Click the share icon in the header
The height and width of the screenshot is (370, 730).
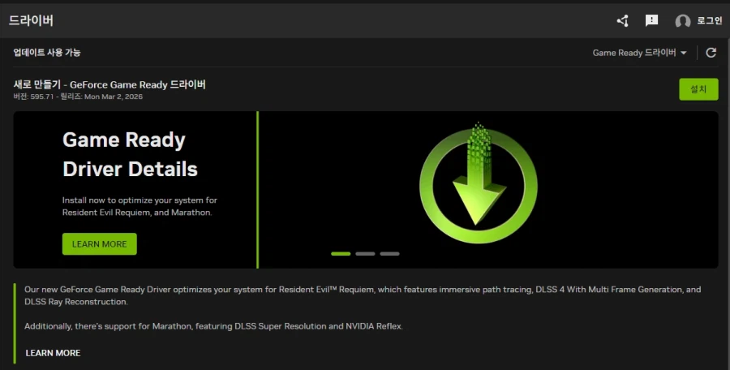pyautogui.click(x=622, y=21)
